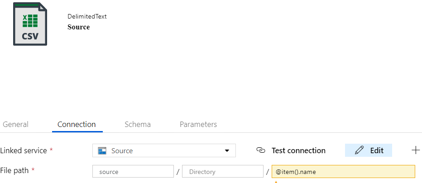Go to the Parameters tab

(x=198, y=124)
